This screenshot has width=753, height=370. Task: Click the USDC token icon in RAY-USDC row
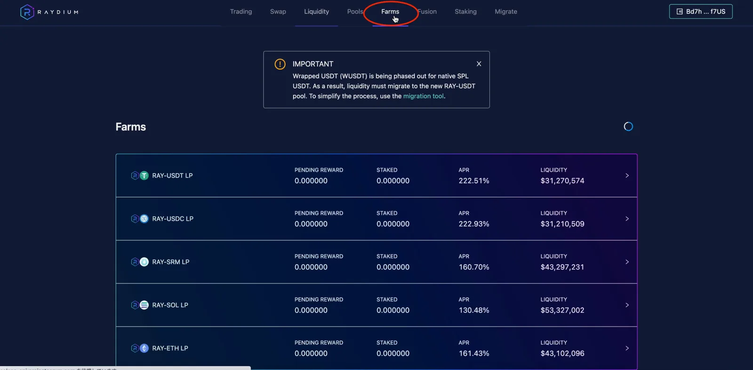[x=144, y=219]
